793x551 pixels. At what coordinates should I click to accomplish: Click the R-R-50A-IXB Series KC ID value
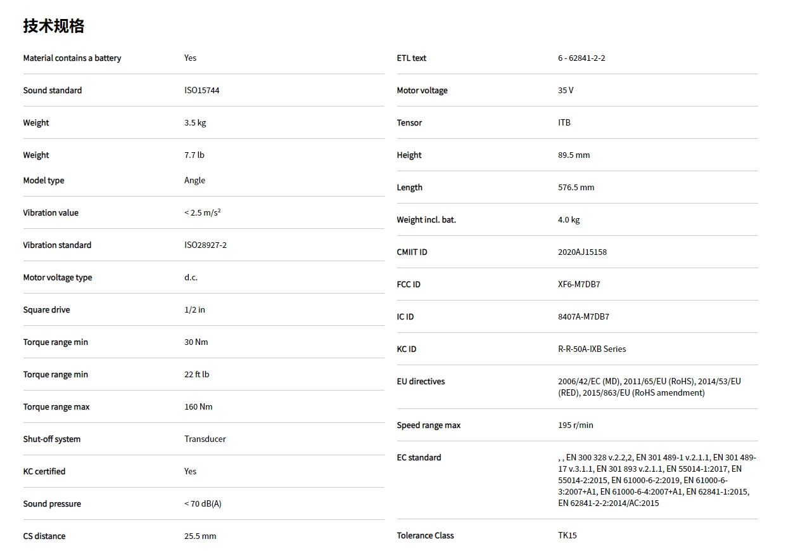[x=592, y=349]
